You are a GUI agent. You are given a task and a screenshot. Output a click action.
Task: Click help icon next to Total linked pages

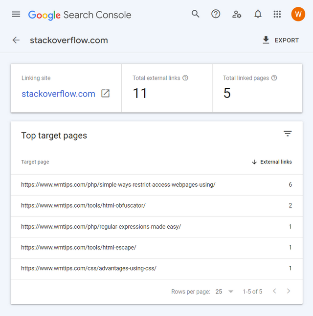[274, 78]
